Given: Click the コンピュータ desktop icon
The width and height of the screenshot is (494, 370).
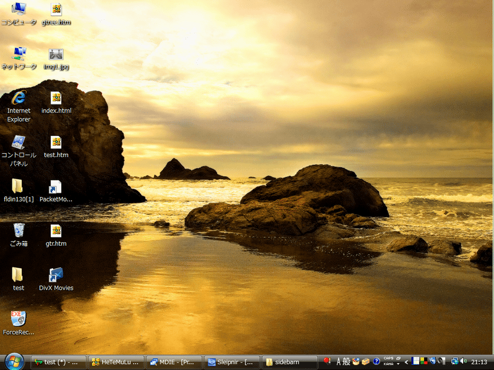Looking at the screenshot, I should coord(19,9).
